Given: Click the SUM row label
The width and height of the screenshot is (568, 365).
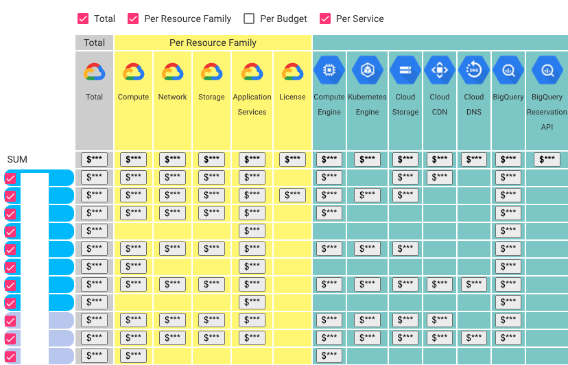Looking at the screenshot, I should coord(17,159).
